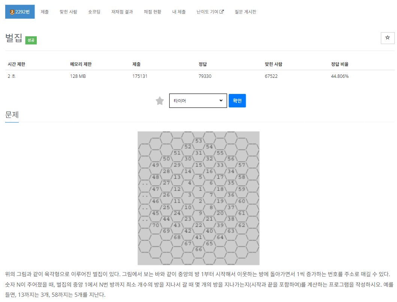The width and height of the screenshot is (397, 302).
Task: Open the 채점 현황 menu item
Action: coord(152,11)
